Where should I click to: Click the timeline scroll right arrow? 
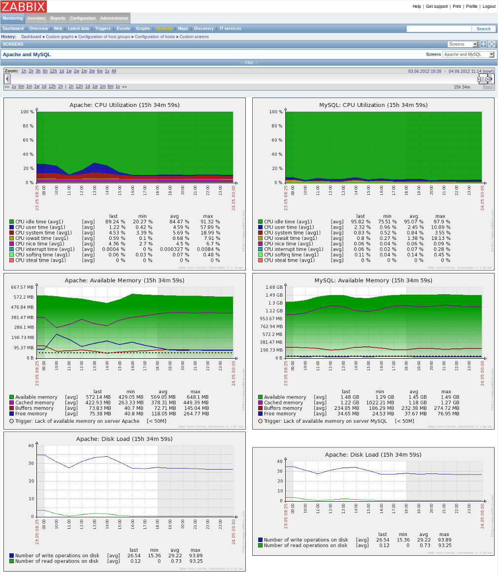(x=491, y=79)
